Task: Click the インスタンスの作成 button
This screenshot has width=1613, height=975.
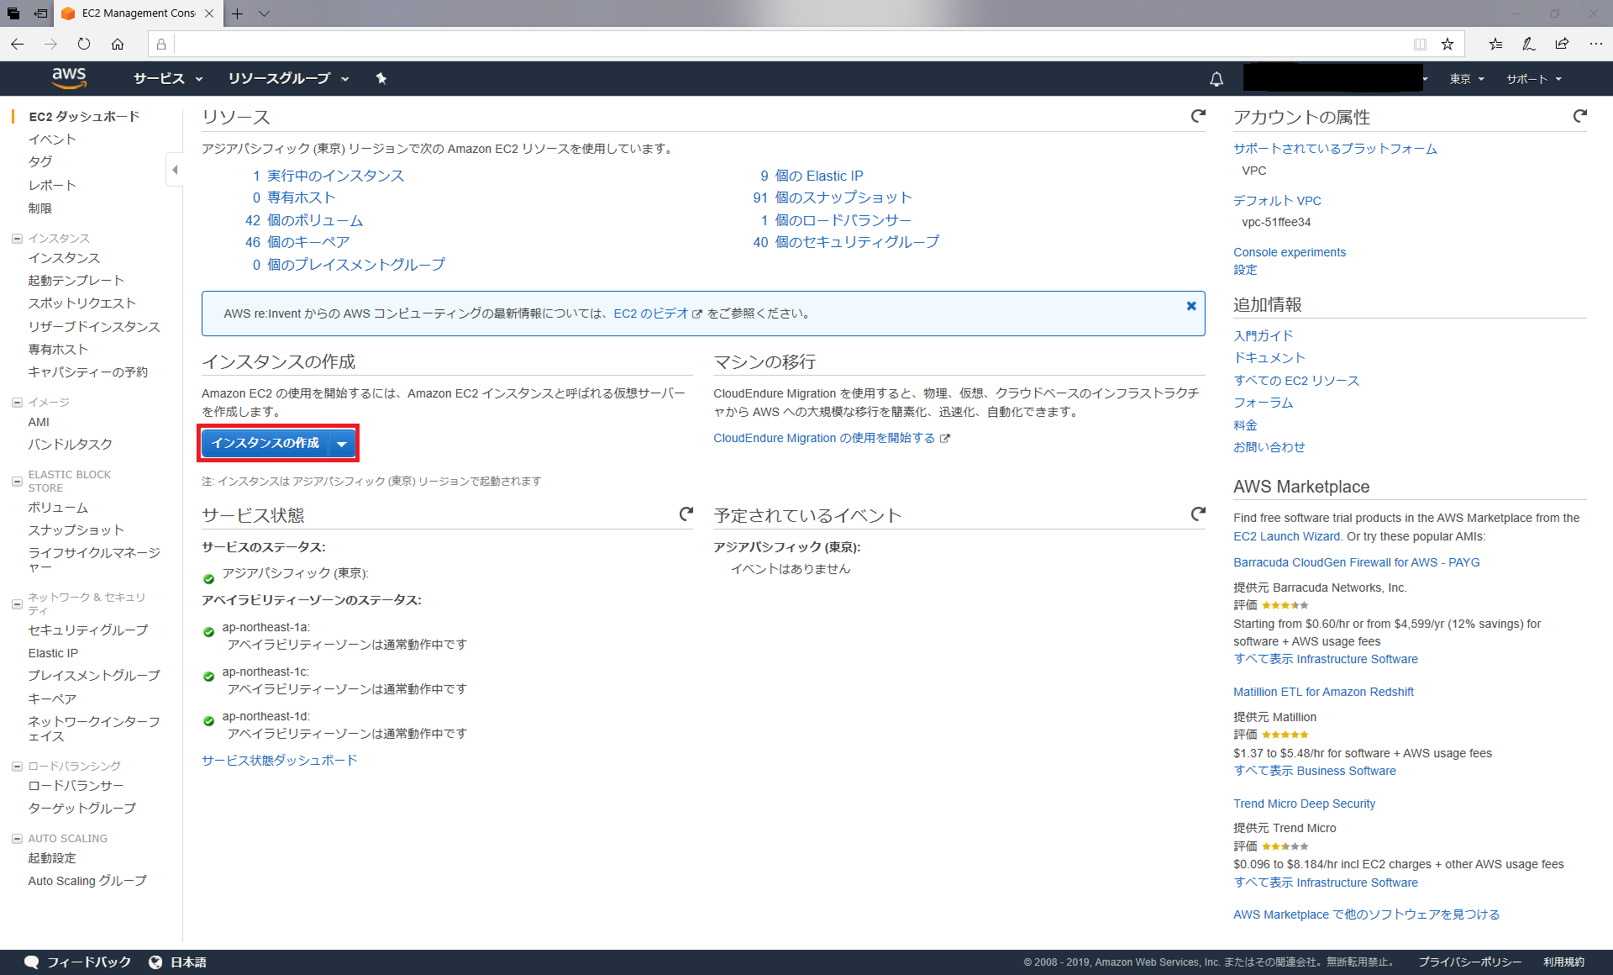Action: click(x=265, y=443)
